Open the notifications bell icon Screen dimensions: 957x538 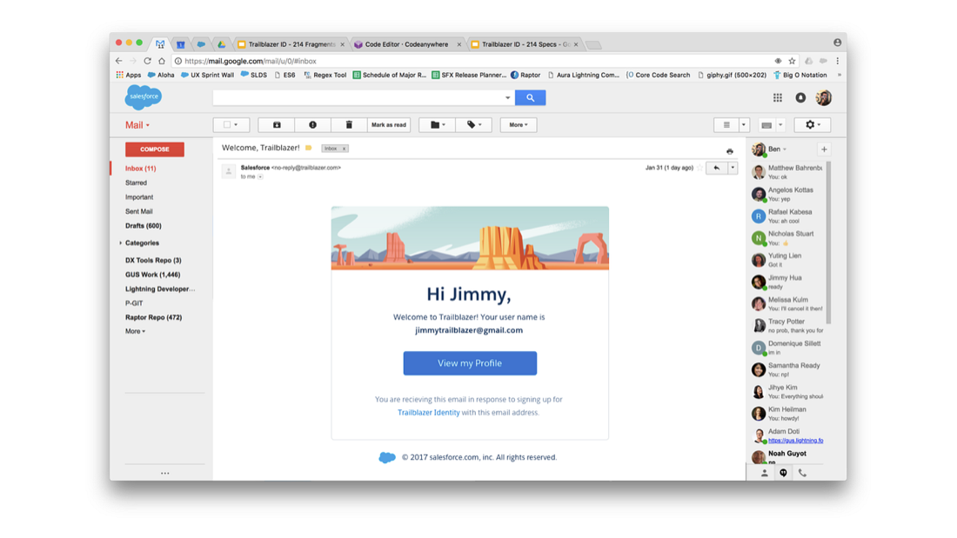[x=800, y=98]
